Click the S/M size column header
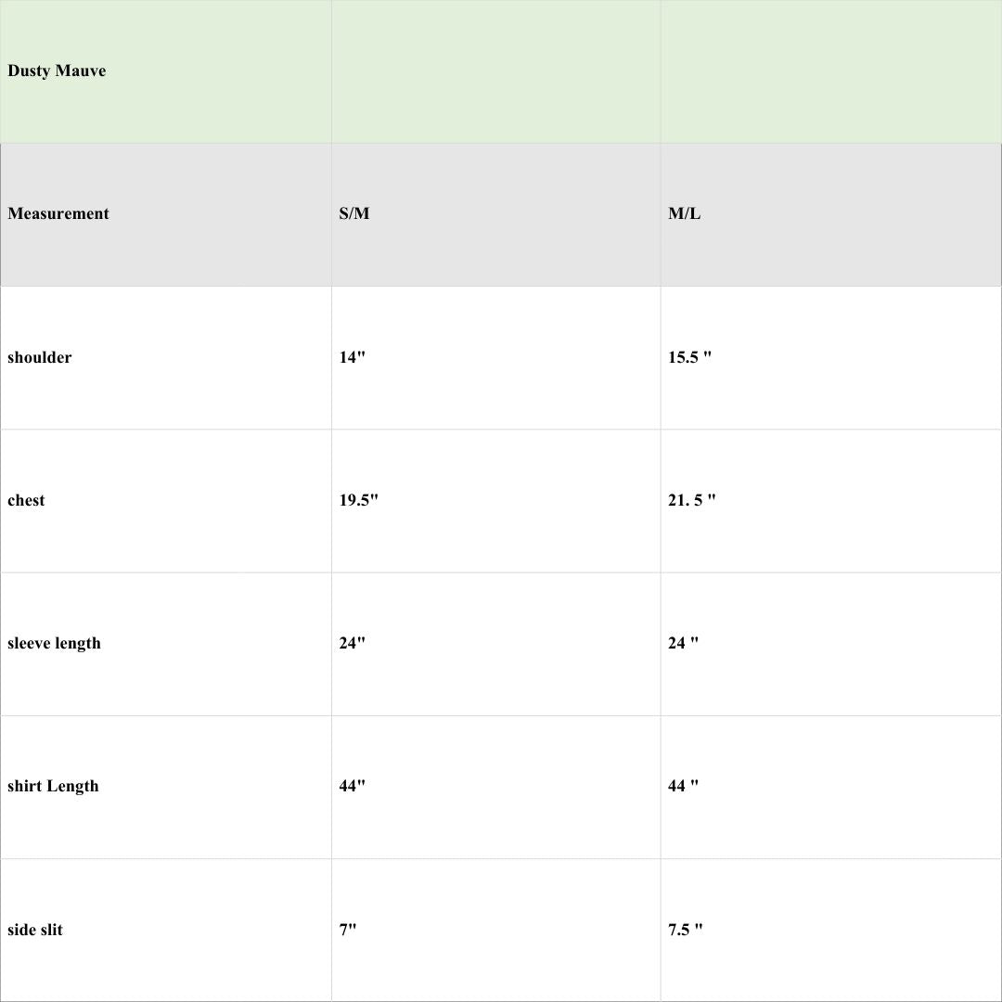1002x1002 pixels. click(x=354, y=214)
